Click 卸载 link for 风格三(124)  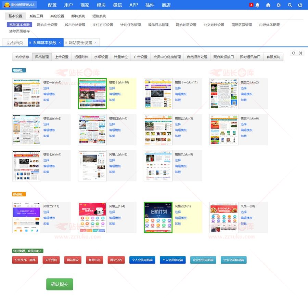pyautogui.click(x=112, y=224)
